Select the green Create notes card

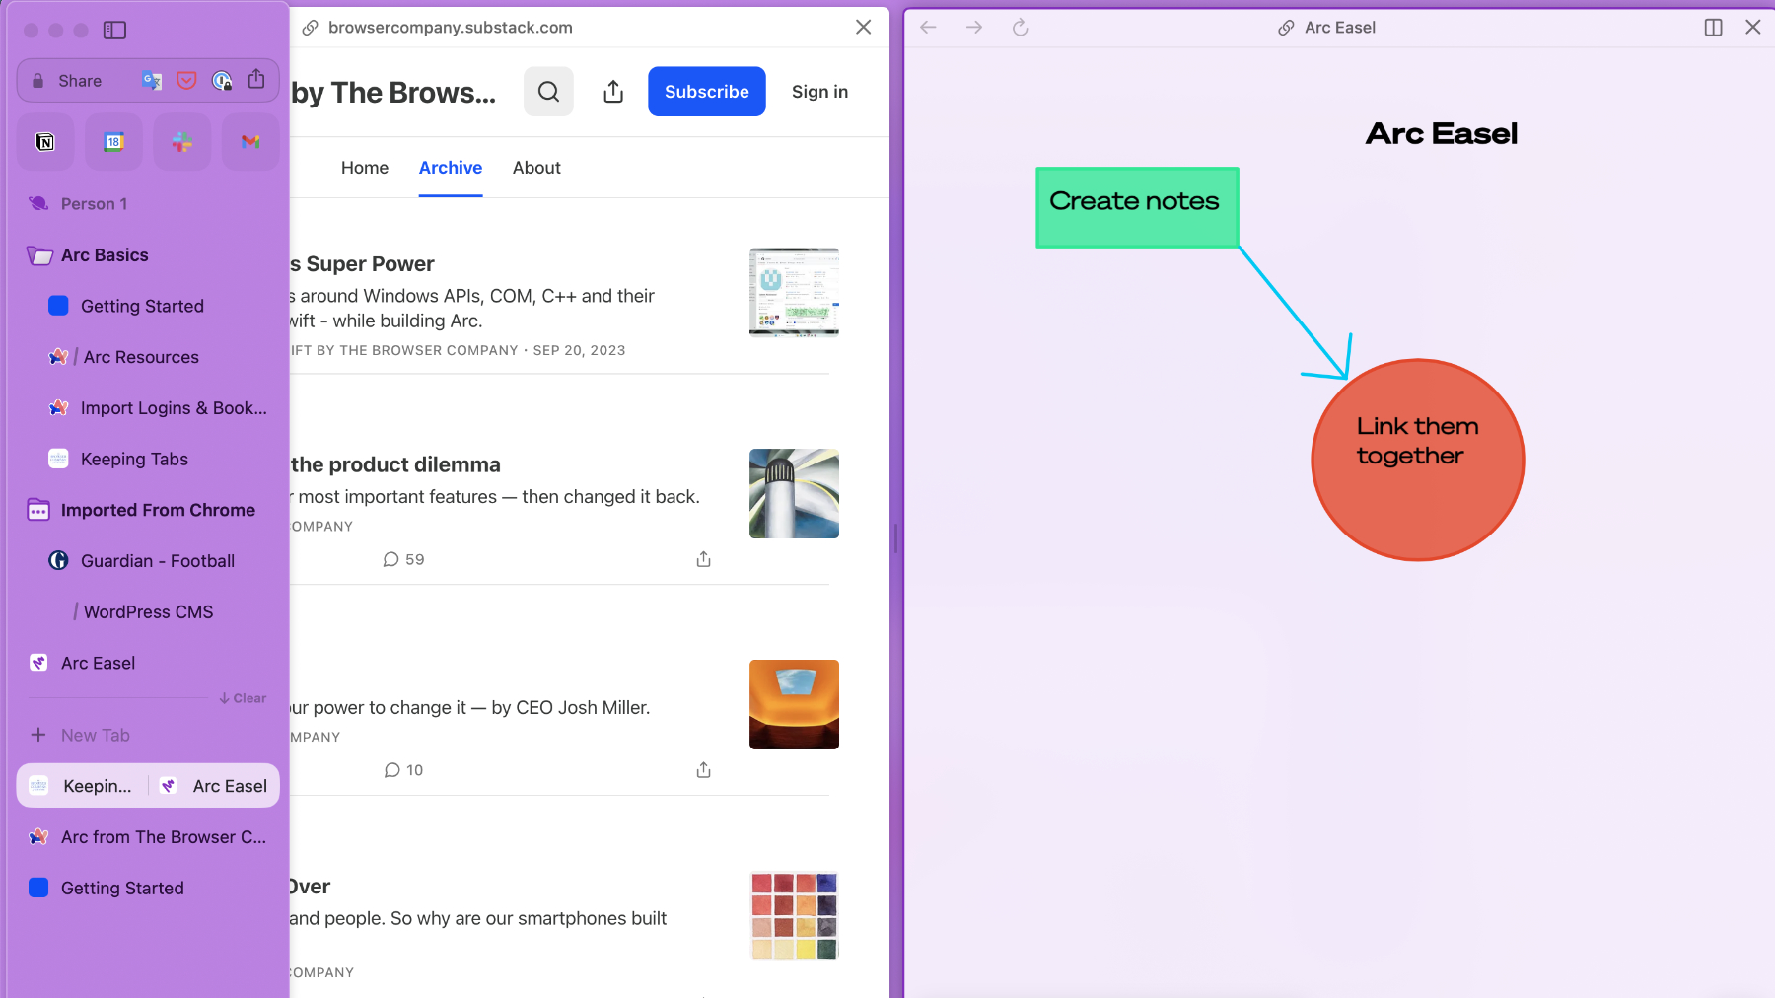1137,207
